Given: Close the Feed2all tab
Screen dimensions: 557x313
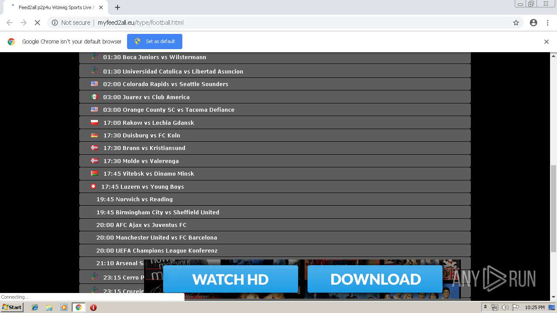Looking at the screenshot, I should [x=101, y=7].
